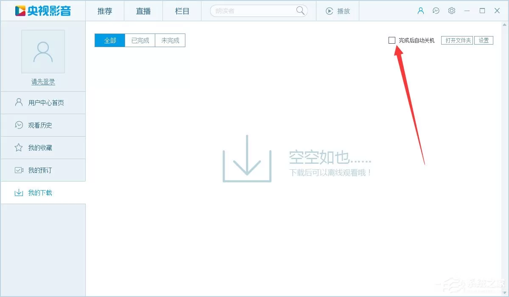Image resolution: width=509 pixels, height=297 pixels.
Task: Open 我的收藏 in sidebar
Action: 43,148
